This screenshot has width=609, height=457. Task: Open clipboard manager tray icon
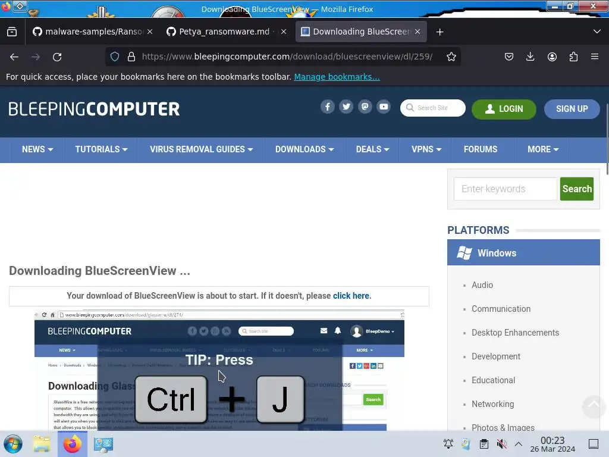pos(484,444)
